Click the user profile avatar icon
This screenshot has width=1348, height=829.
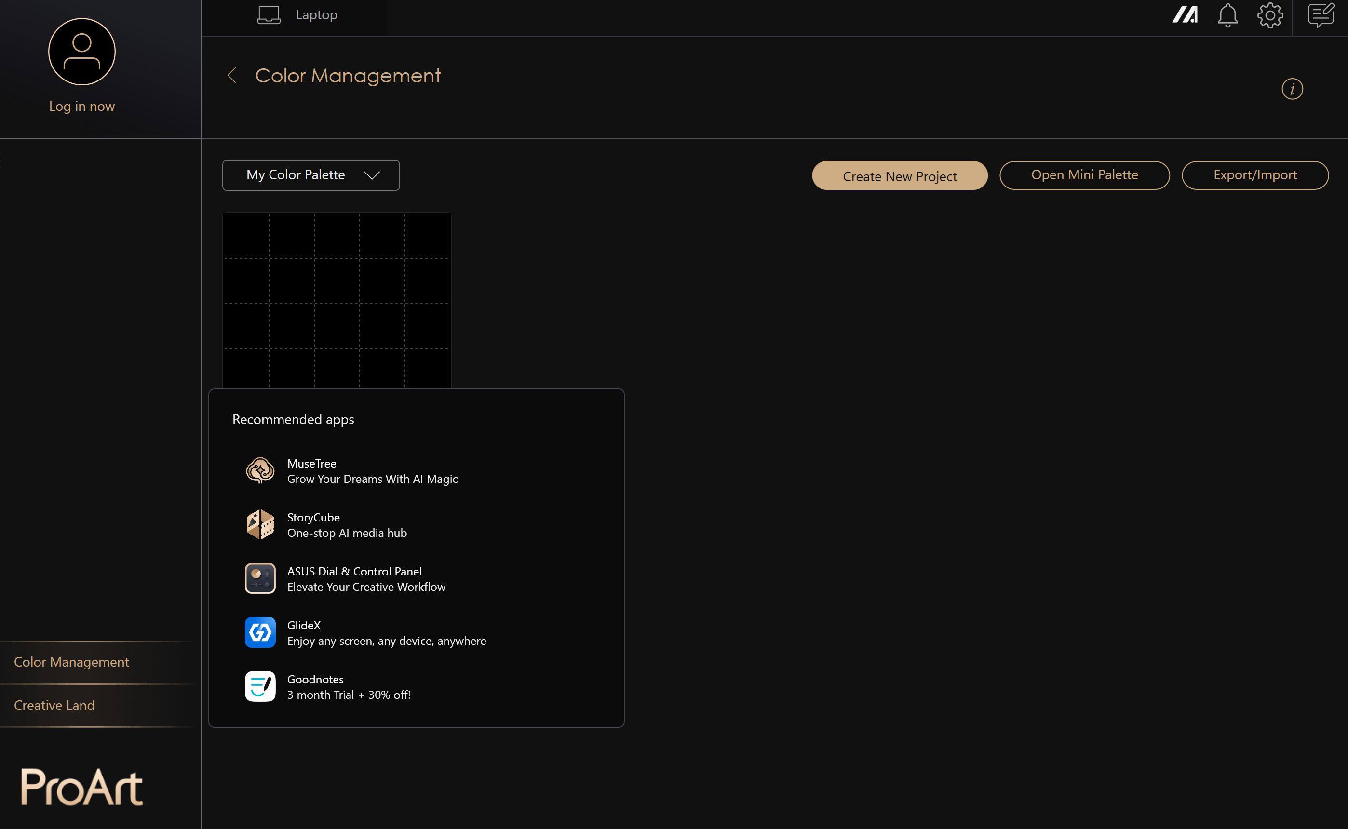point(81,52)
